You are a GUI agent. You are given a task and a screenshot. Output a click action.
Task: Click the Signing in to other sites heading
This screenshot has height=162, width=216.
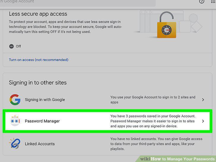coord(38,83)
